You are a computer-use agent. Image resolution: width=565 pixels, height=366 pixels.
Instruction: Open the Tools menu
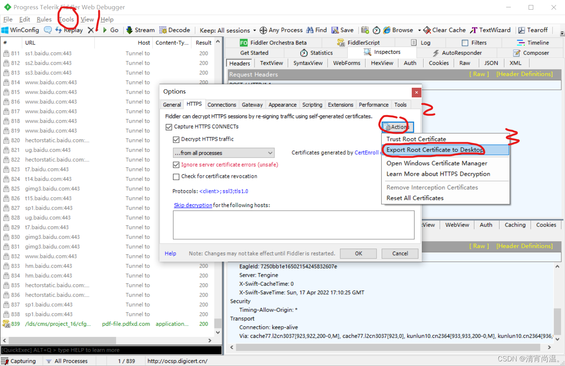click(x=67, y=19)
